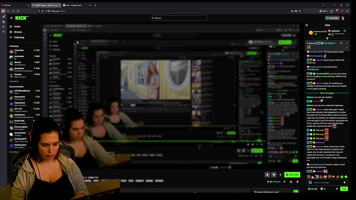356x200 pixels.
Task: Click the Get KICKs button
Action: click(332, 18)
